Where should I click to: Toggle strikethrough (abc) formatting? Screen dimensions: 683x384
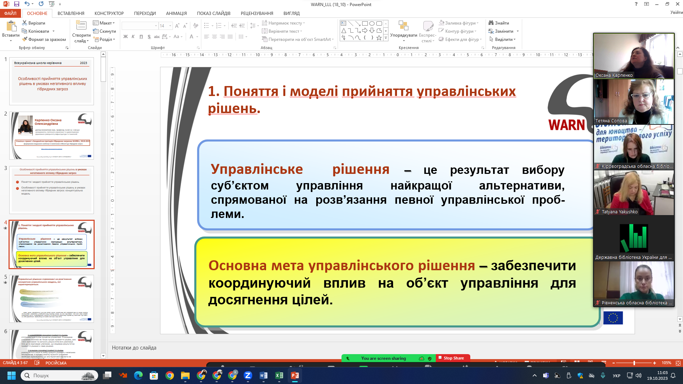(157, 37)
